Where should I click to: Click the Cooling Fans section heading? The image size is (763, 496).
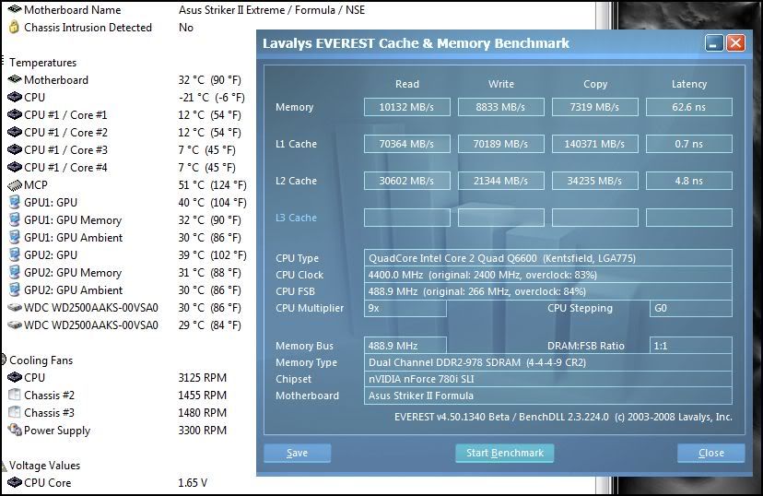pyautogui.click(x=41, y=360)
